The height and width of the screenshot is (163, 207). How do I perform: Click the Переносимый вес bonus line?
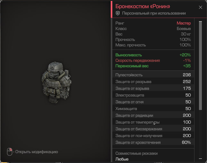click(x=153, y=66)
